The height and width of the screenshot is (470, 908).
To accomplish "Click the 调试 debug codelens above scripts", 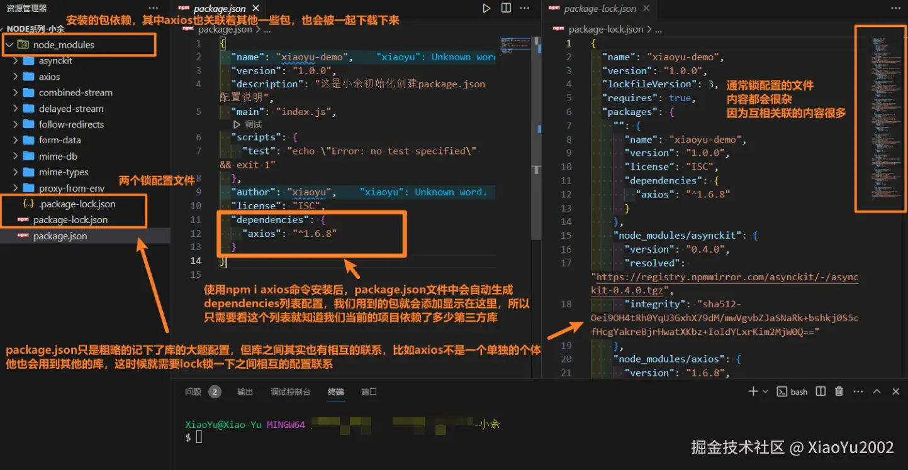I will (248, 124).
